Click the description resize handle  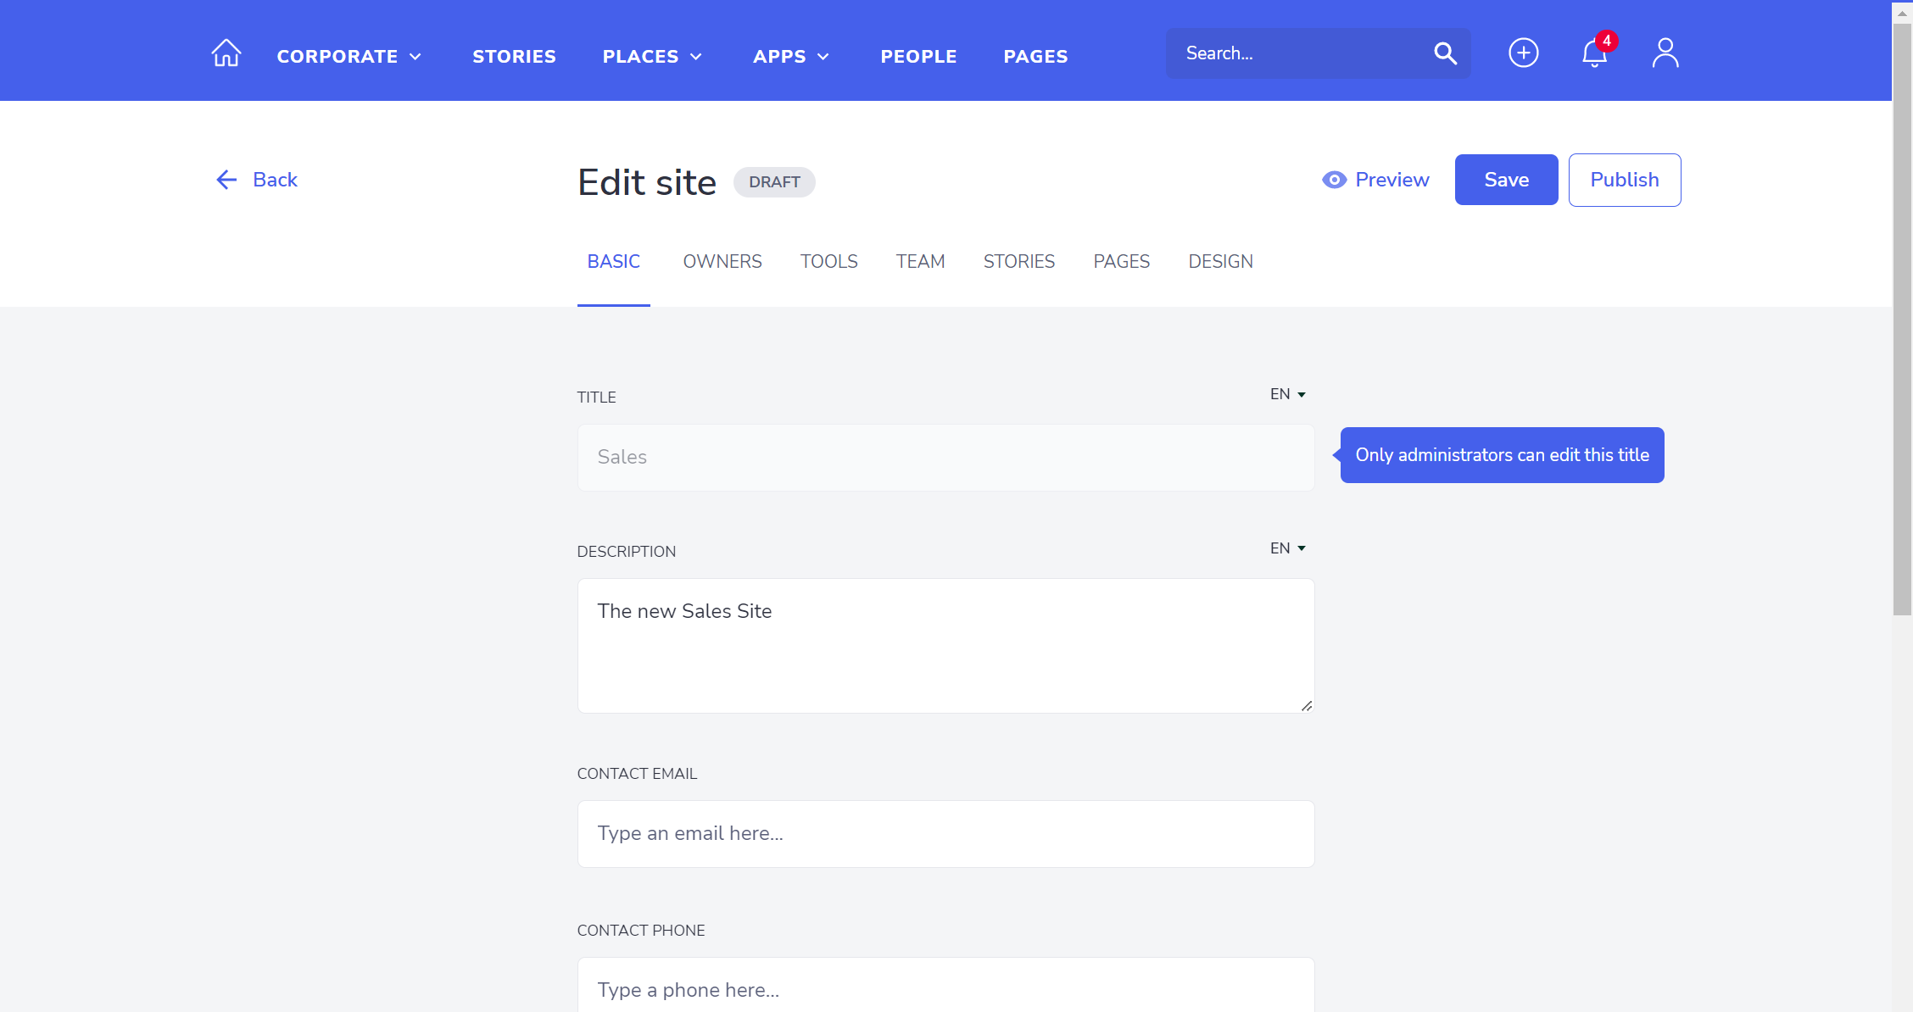pyautogui.click(x=1306, y=705)
